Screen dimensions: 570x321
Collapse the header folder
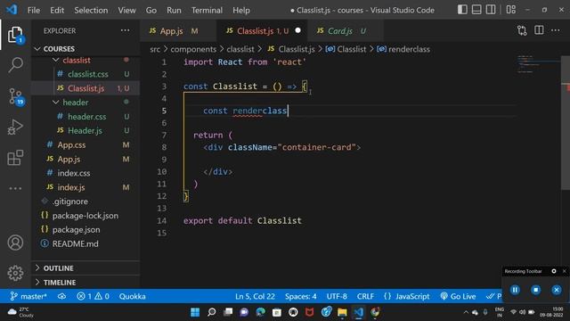pyautogui.click(x=85, y=103)
